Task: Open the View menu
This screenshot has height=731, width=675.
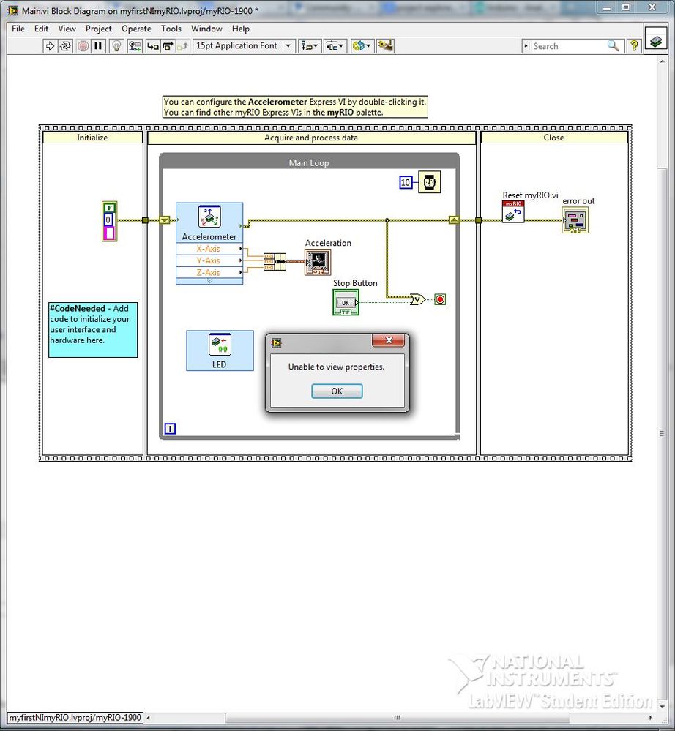Action: (67, 29)
